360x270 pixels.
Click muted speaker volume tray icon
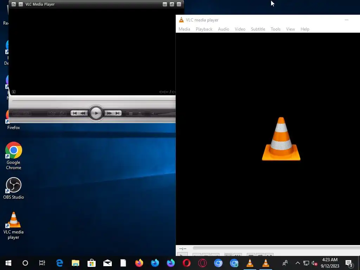tap(314, 263)
